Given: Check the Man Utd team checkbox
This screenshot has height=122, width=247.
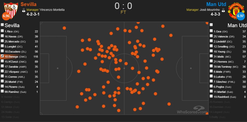Looking at the screenshot, I should (x=211, y=25).
